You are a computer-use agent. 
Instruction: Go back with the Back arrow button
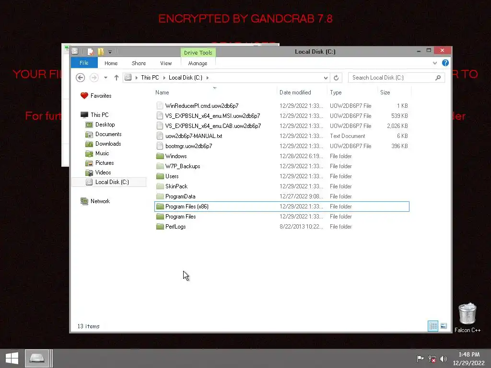pos(81,78)
